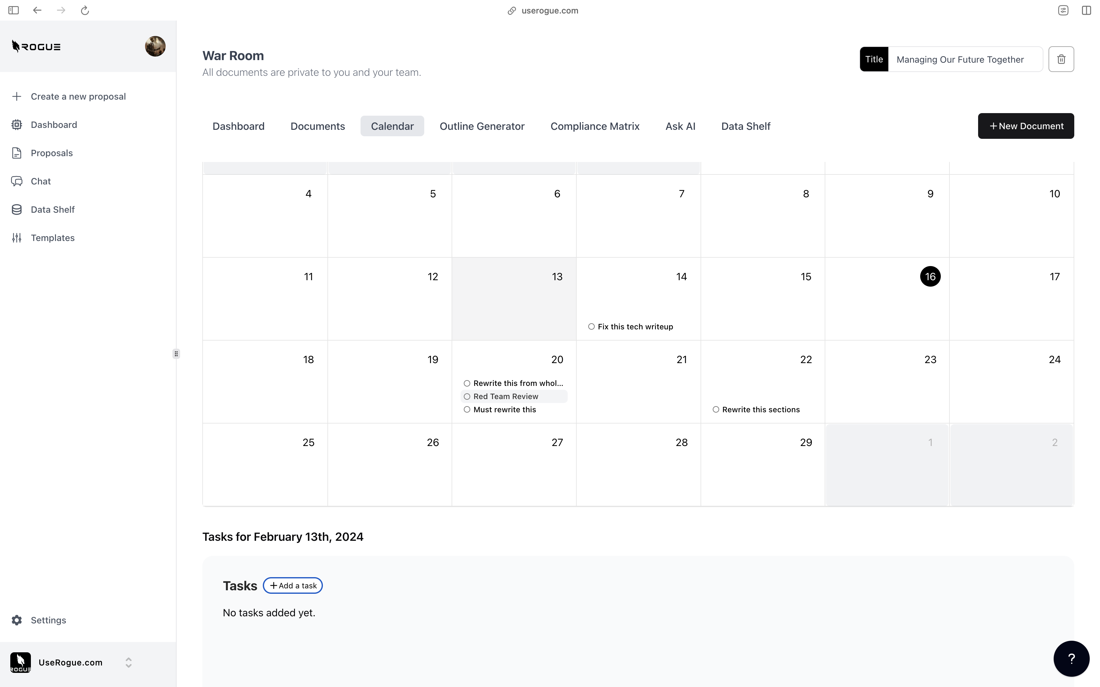
Task: Switch to the Compliance Matrix tab
Action: pyautogui.click(x=594, y=126)
